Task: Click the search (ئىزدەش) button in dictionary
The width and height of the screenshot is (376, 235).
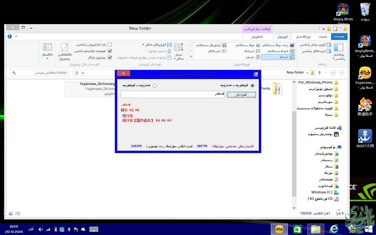Action: tap(241, 94)
